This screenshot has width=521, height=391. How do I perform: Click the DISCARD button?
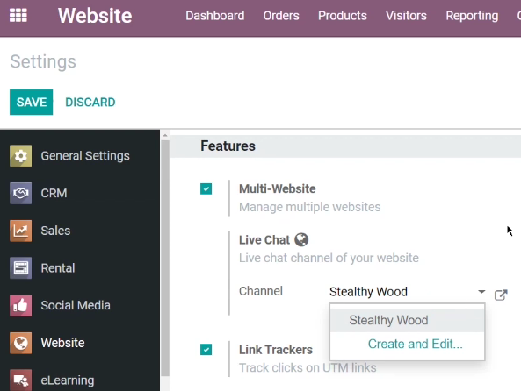point(90,103)
